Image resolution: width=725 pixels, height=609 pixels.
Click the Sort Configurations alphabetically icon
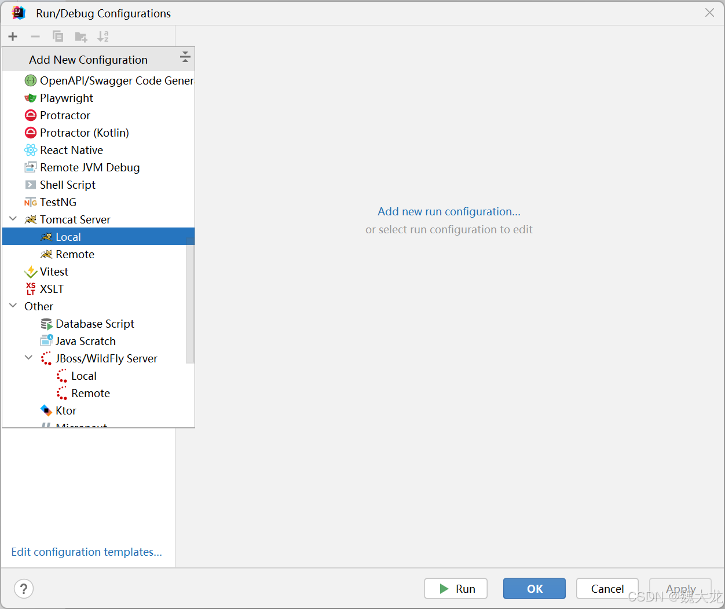pos(103,36)
